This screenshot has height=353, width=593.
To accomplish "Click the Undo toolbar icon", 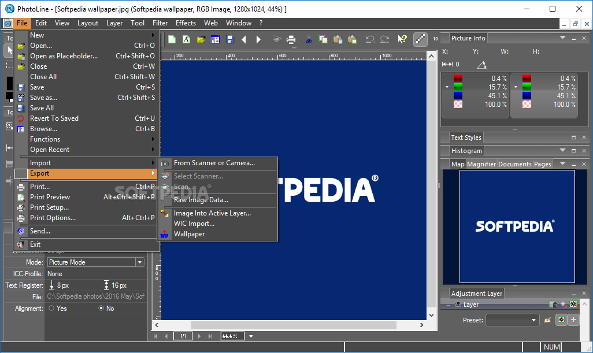I will tap(370, 39).
